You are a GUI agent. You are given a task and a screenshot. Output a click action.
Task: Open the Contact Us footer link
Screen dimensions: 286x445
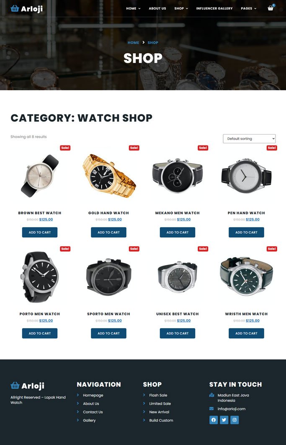[x=93, y=412]
